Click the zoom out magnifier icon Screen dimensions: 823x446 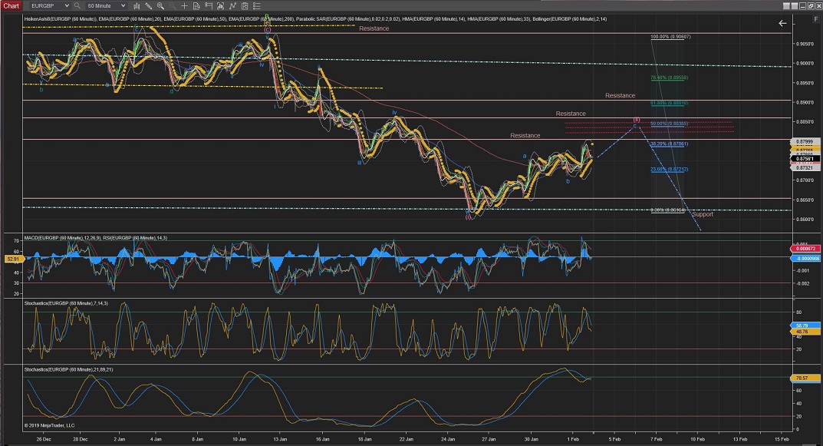point(172,5)
